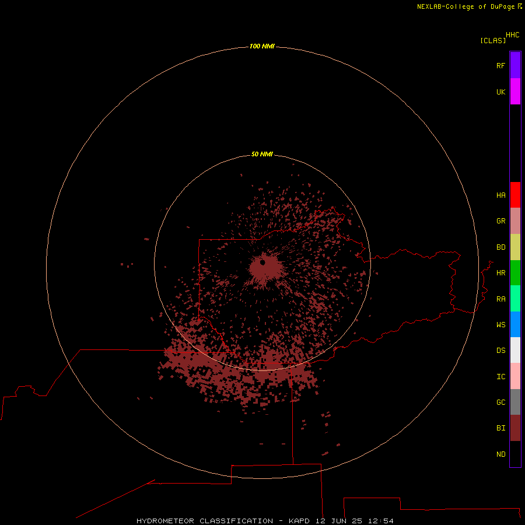Click the RF purple color swatch
Viewport: 525px width, 525px height.
click(x=515, y=65)
